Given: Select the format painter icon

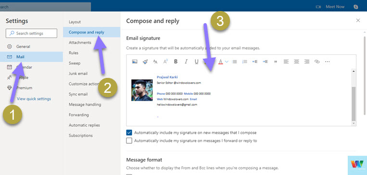Looking at the screenshot, I should point(145,62).
